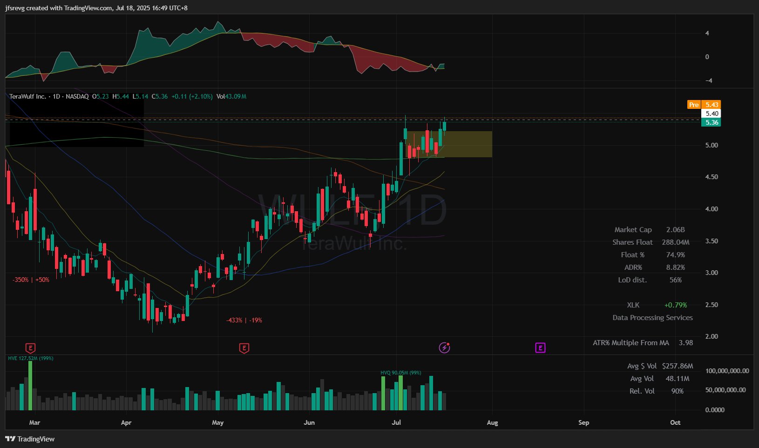Click the 0.0000 volume axis label

pyautogui.click(x=715, y=410)
